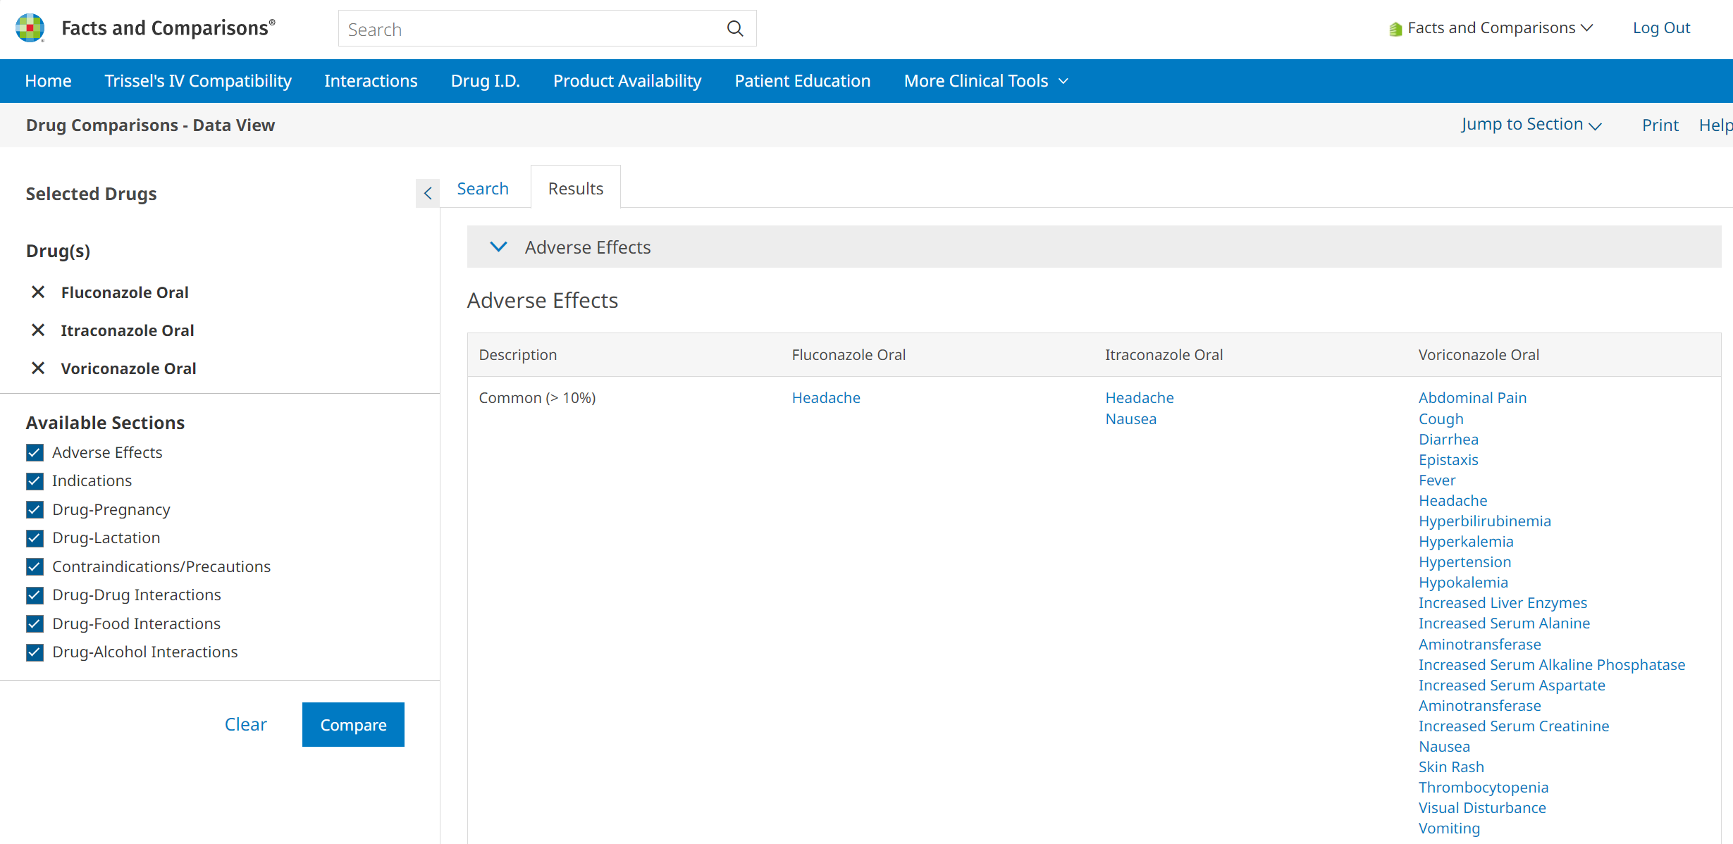Switch to the Search tab
This screenshot has height=844, width=1733.
(x=483, y=189)
